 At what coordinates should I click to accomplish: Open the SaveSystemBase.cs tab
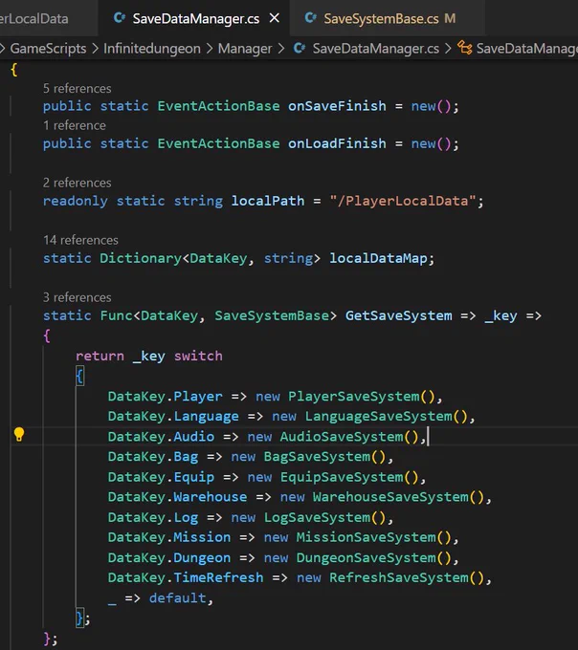(x=388, y=19)
